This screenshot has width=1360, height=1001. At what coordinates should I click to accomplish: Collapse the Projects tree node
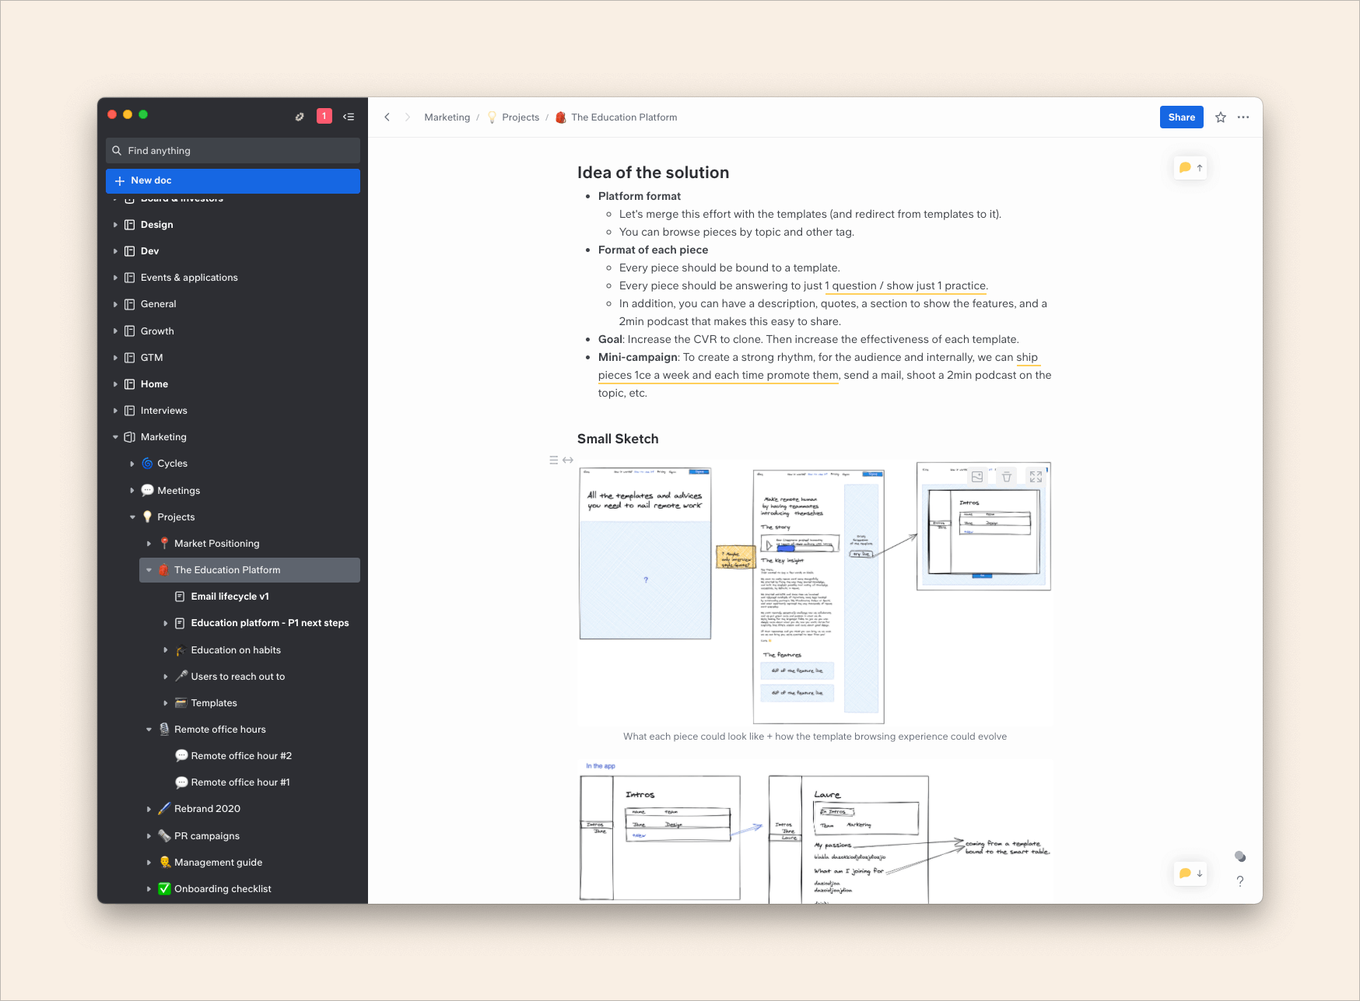pyautogui.click(x=132, y=517)
